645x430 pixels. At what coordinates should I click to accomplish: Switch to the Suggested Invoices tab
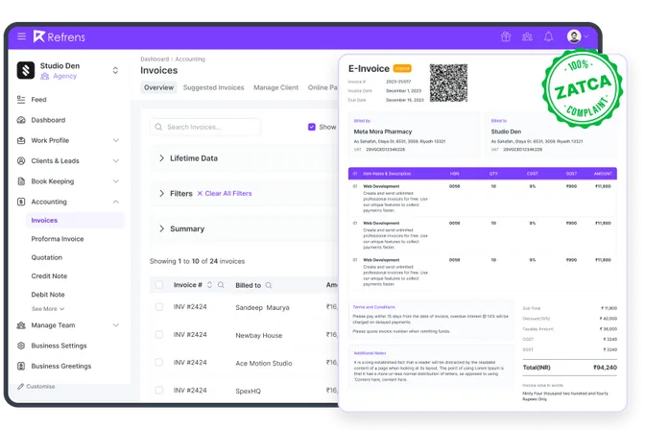pos(213,87)
